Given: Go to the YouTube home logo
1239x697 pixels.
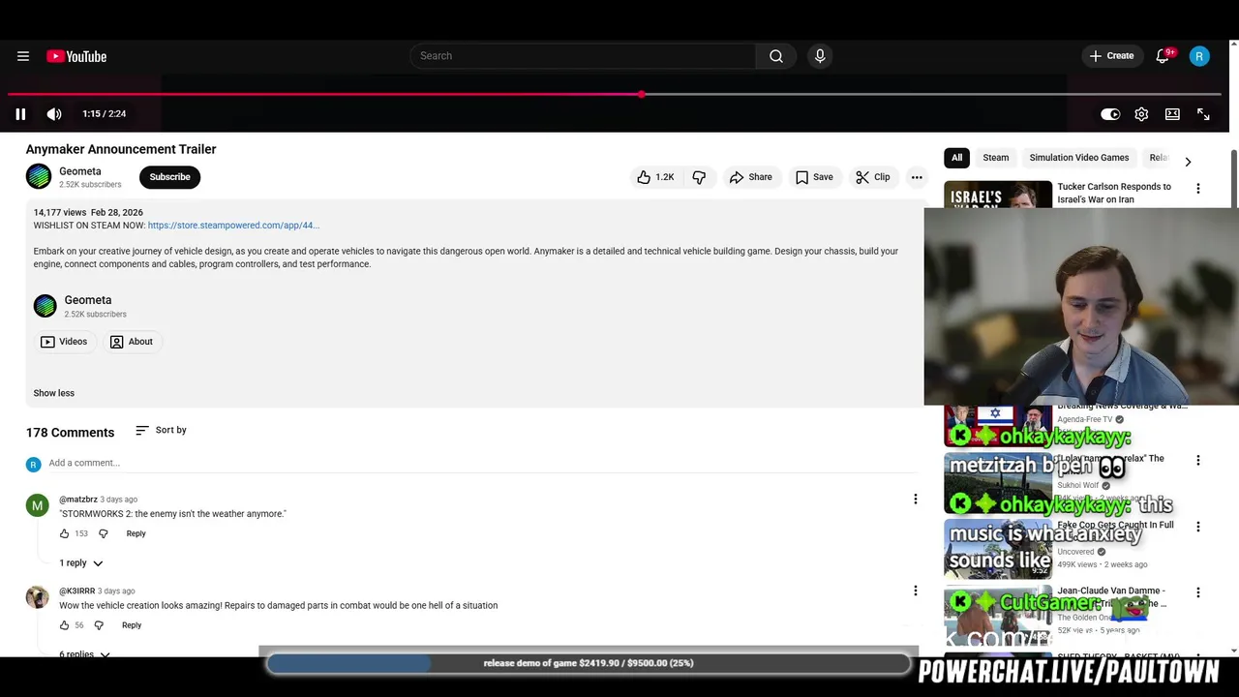Looking at the screenshot, I should pos(76,56).
